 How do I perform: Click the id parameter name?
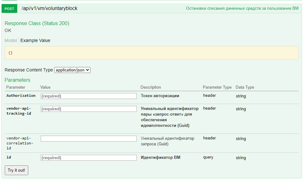(9, 157)
